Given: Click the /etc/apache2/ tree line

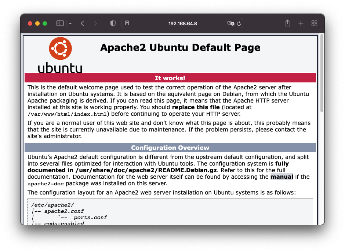Looking at the screenshot, I should click(x=53, y=205).
